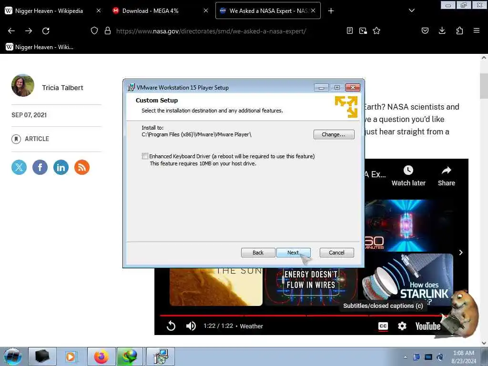
Task: Bookmark this page with the star
Action: point(376,31)
